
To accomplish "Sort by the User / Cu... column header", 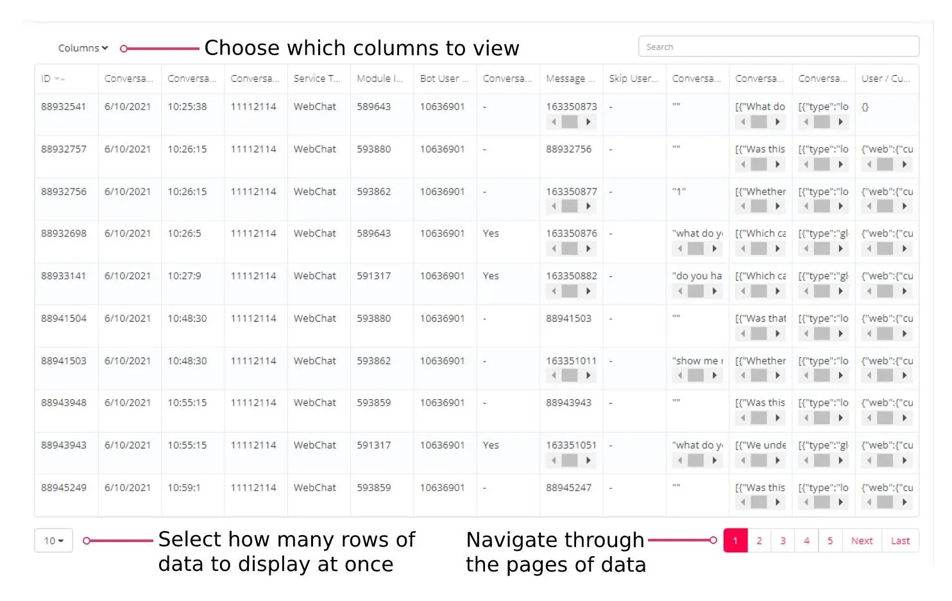I will click(885, 78).
